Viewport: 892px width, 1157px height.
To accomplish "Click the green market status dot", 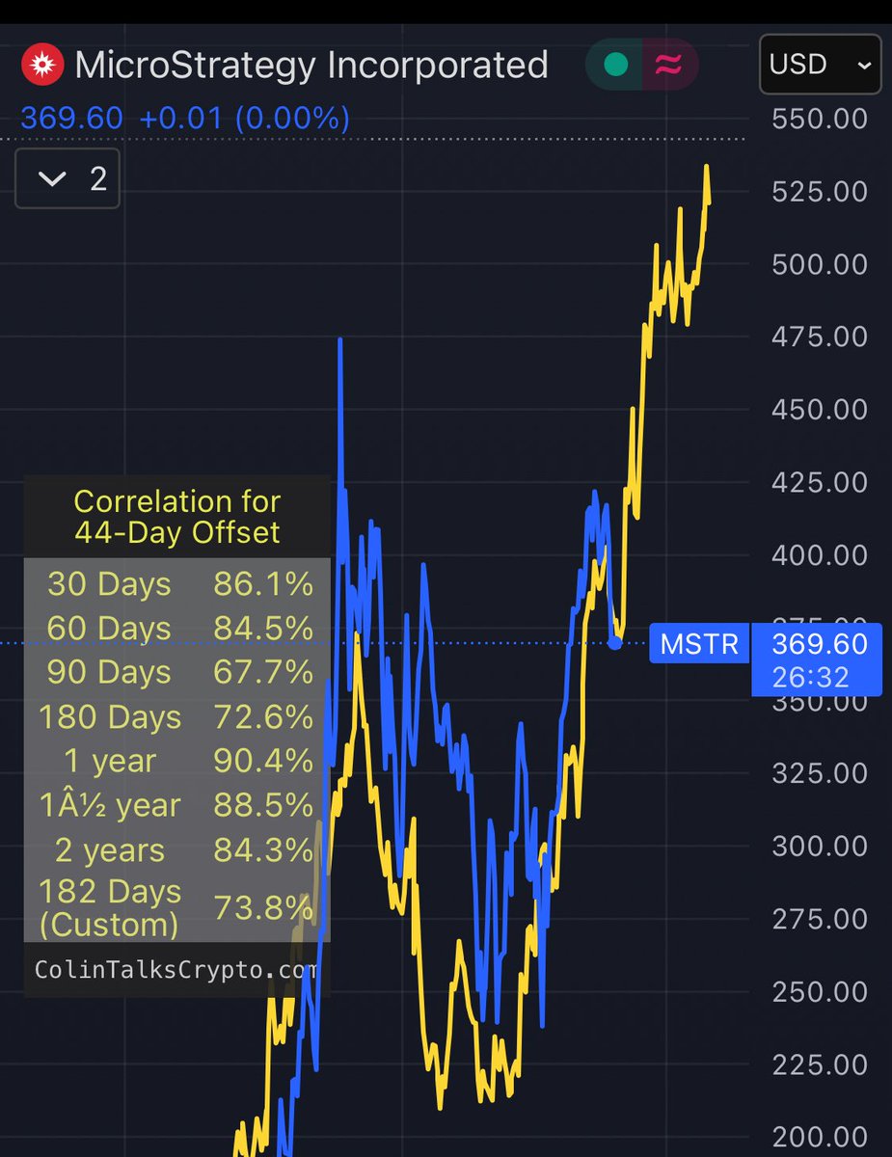I will coord(616,65).
